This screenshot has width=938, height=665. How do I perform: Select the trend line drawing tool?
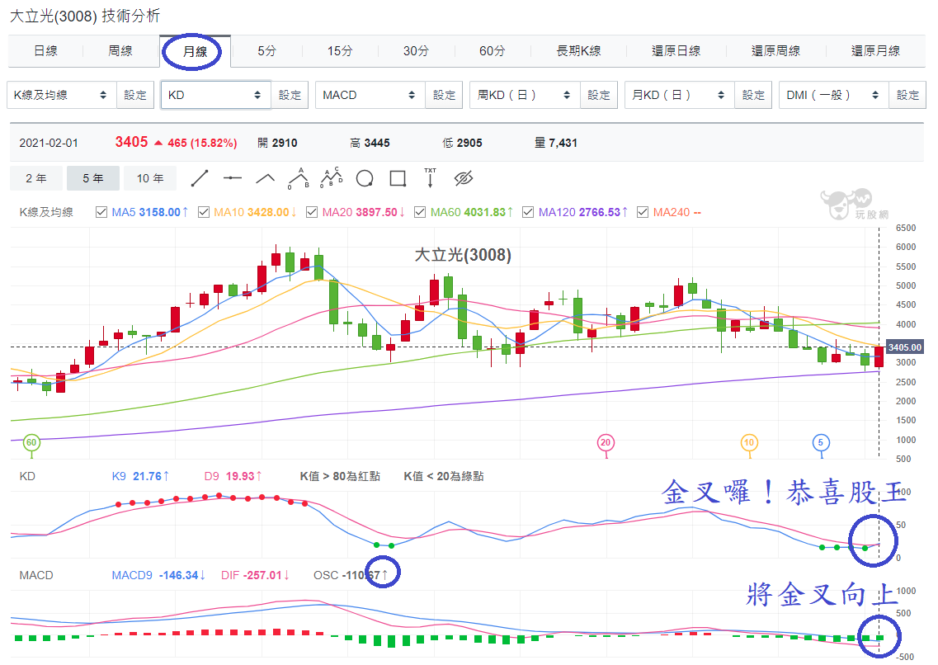point(199,178)
